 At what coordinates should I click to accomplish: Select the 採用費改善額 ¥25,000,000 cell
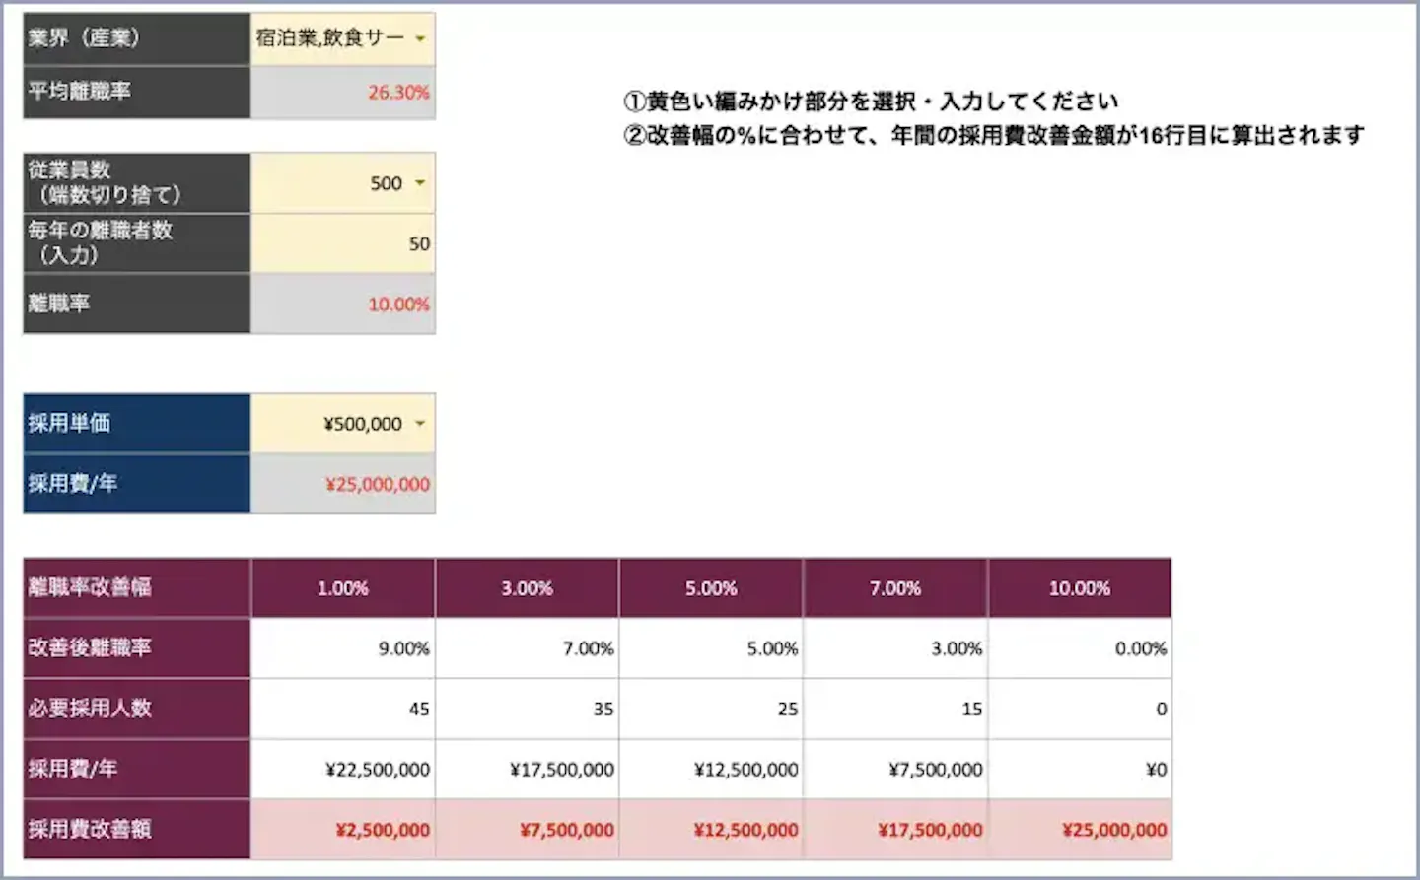pos(1080,830)
